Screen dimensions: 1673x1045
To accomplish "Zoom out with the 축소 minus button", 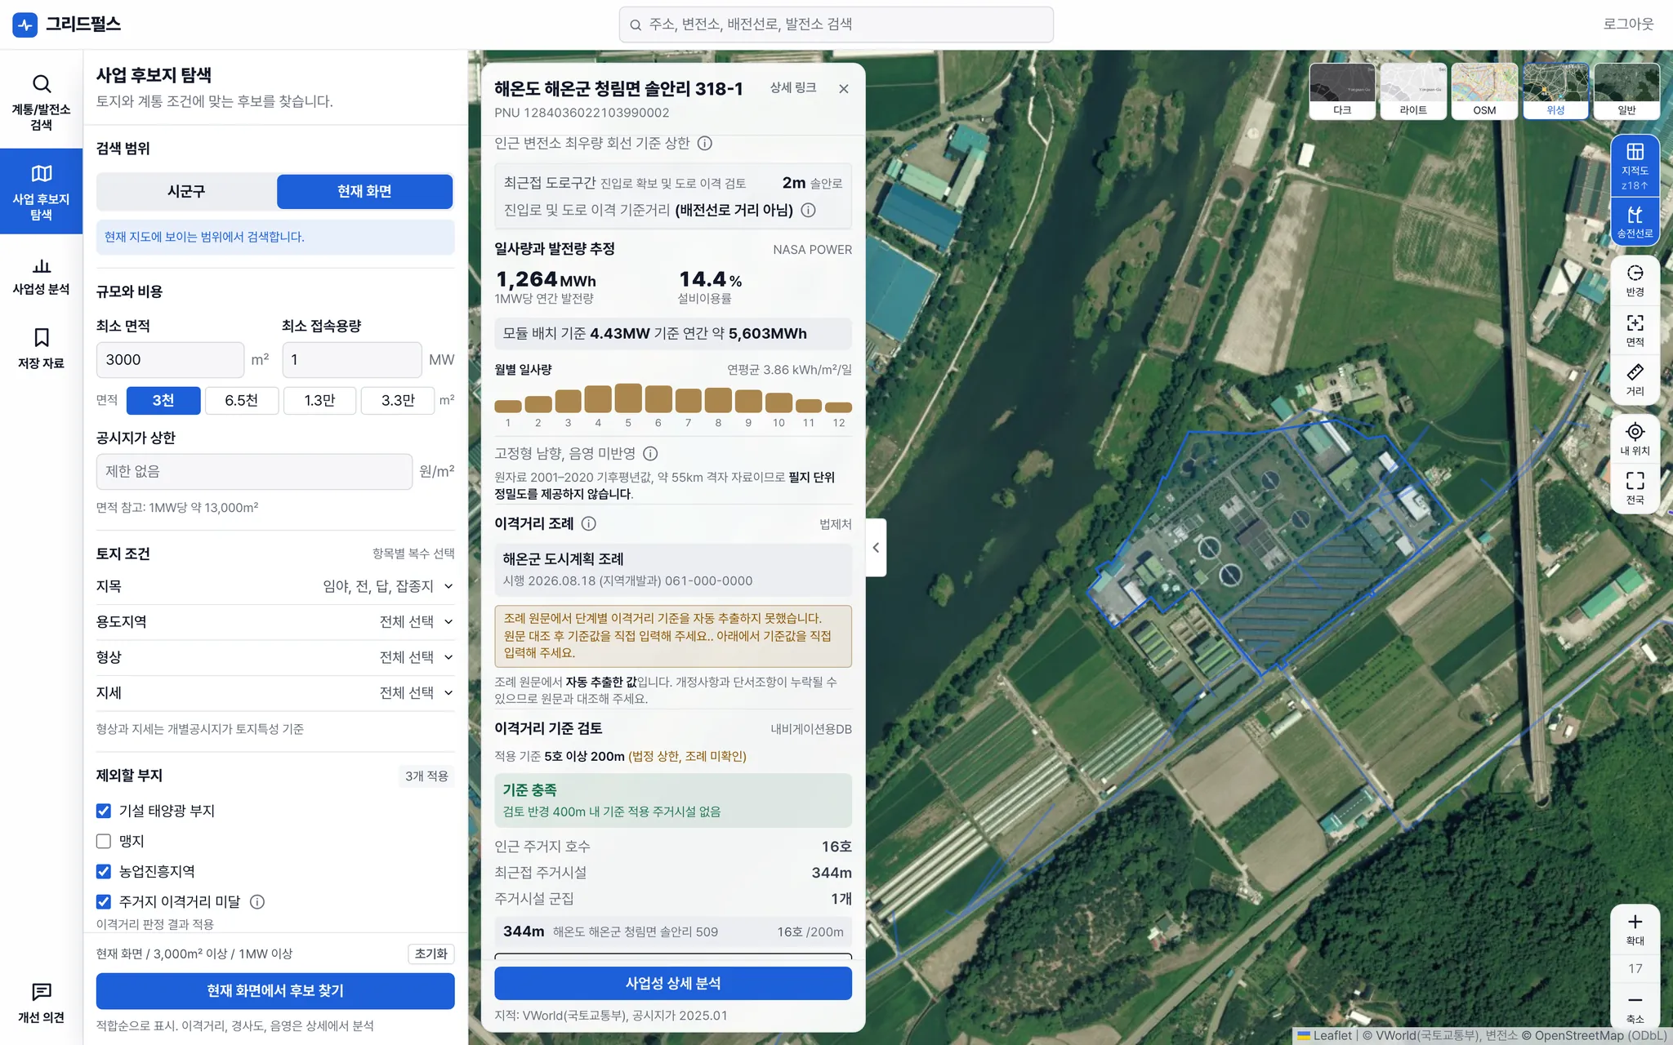I will pyautogui.click(x=1635, y=1007).
